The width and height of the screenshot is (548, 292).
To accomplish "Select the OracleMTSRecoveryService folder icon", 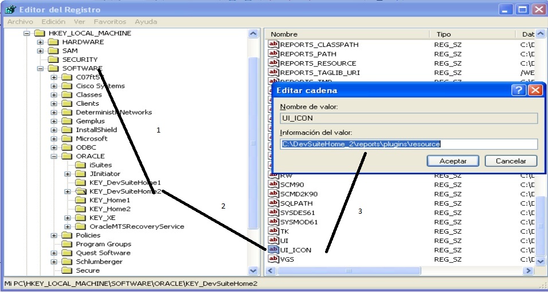I will coord(80,226).
